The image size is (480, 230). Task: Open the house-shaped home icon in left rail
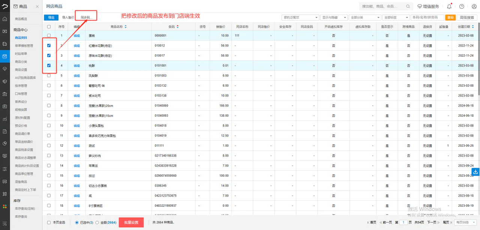click(5, 19)
